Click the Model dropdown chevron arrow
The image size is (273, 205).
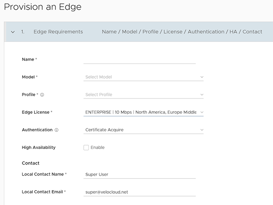[x=201, y=77]
